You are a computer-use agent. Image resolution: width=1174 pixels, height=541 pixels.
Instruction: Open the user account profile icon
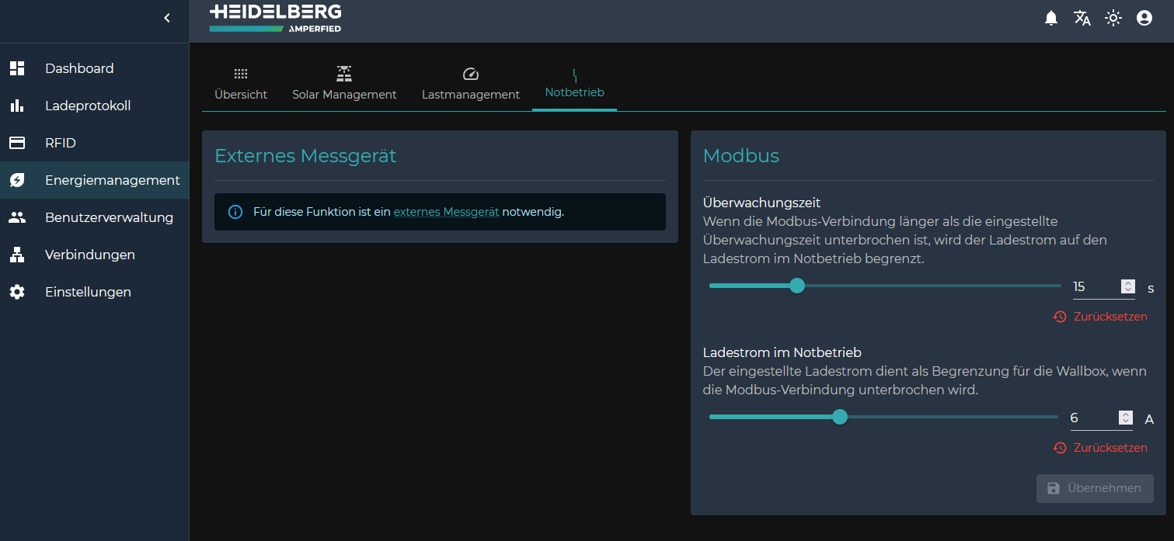click(1144, 18)
